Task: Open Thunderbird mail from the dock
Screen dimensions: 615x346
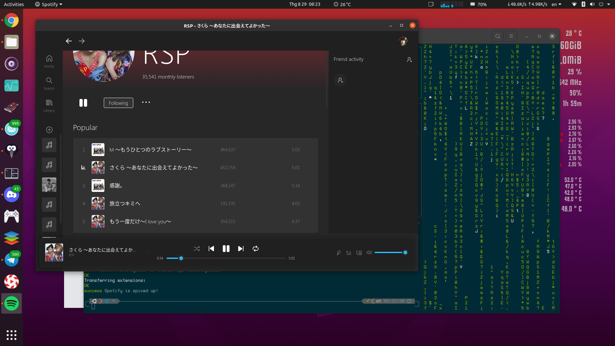Action: point(12,129)
